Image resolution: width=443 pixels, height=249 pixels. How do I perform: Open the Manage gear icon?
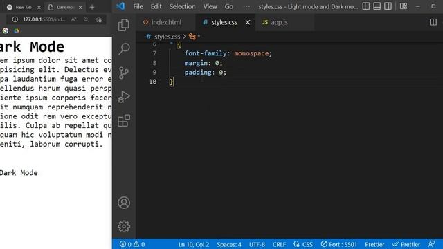pyautogui.click(x=124, y=226)
